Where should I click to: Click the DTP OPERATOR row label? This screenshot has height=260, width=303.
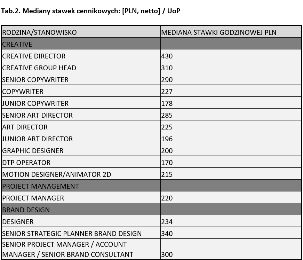26,163
